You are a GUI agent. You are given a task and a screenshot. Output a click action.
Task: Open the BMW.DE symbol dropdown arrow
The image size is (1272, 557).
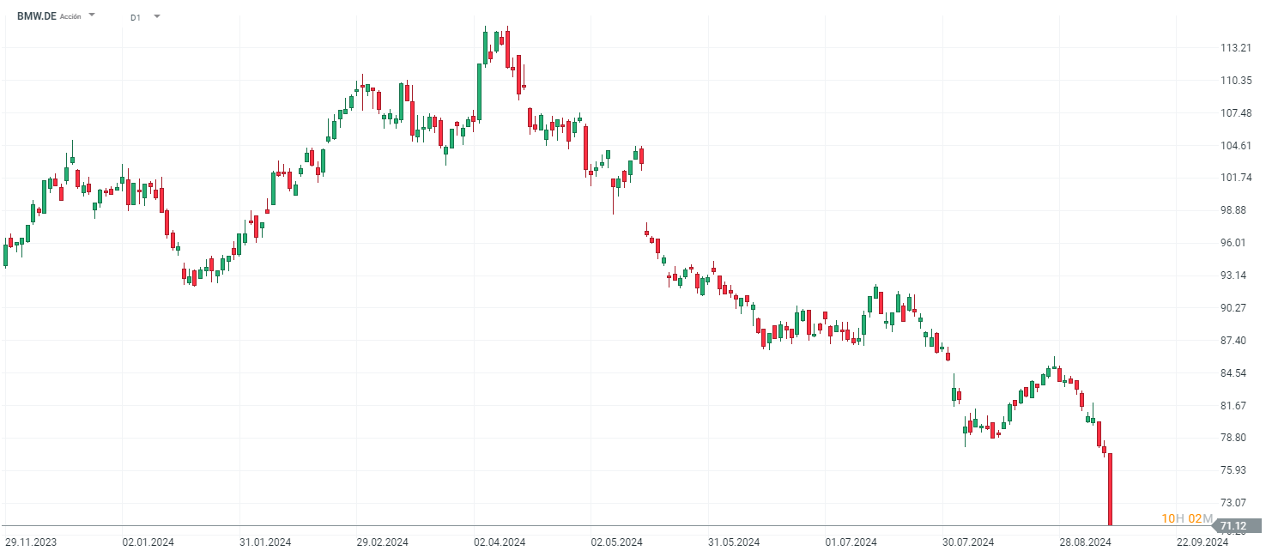(92, 15)
